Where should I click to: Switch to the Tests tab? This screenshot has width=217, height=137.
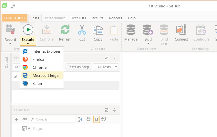coord(35,18)
